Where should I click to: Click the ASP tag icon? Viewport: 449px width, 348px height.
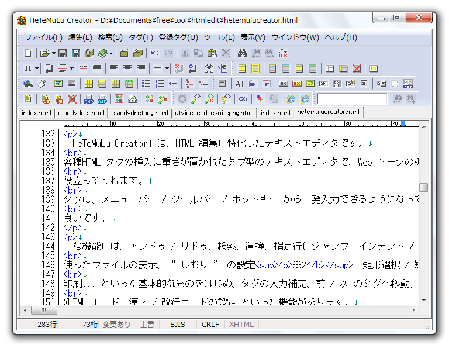pyautogui.click(x=102, y=99)
